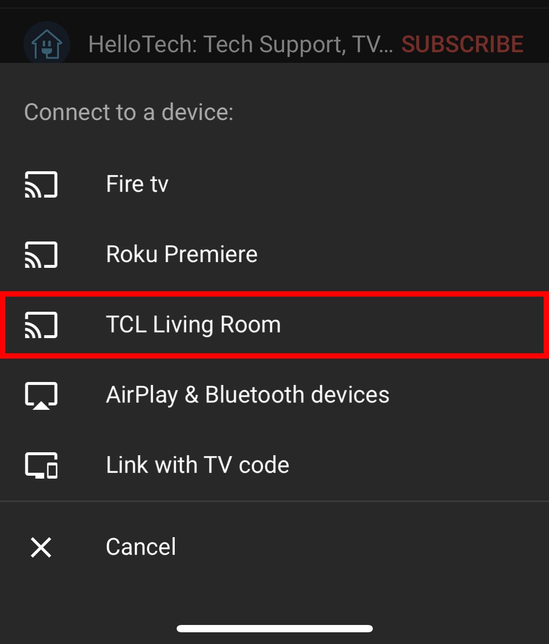
Task: Open HelloTech: Tech Support channel name
Action: click(x=241, y=44)
